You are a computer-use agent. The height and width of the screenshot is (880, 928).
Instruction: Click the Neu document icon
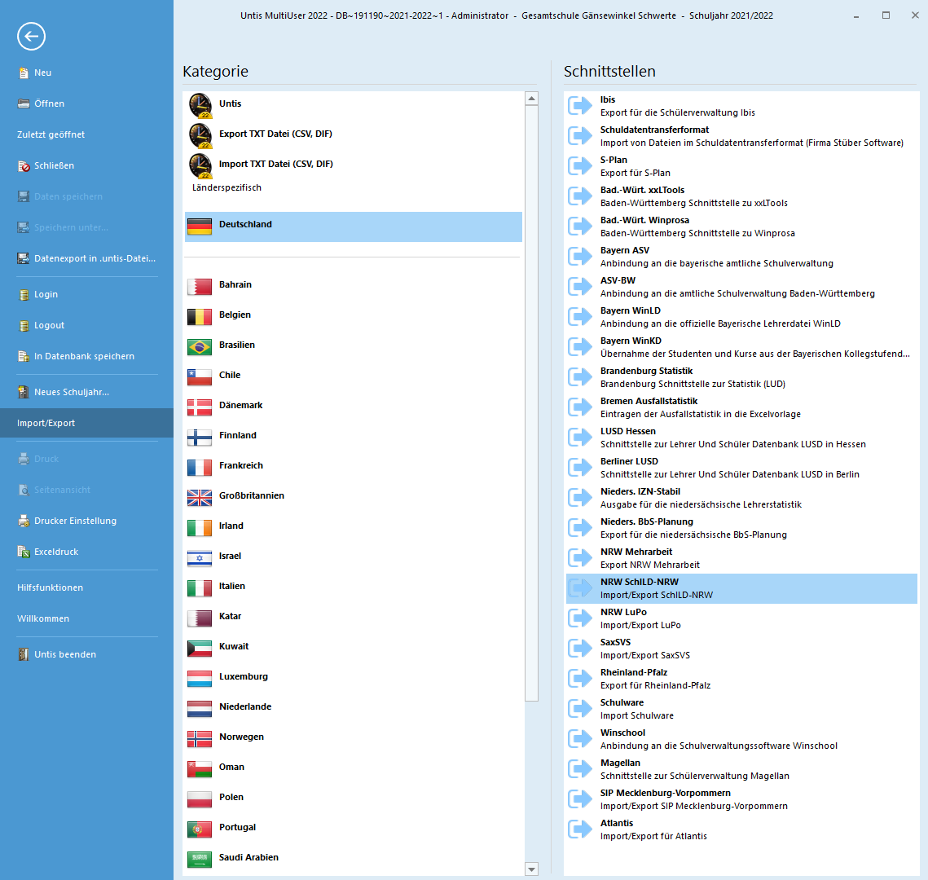(24, 73)
